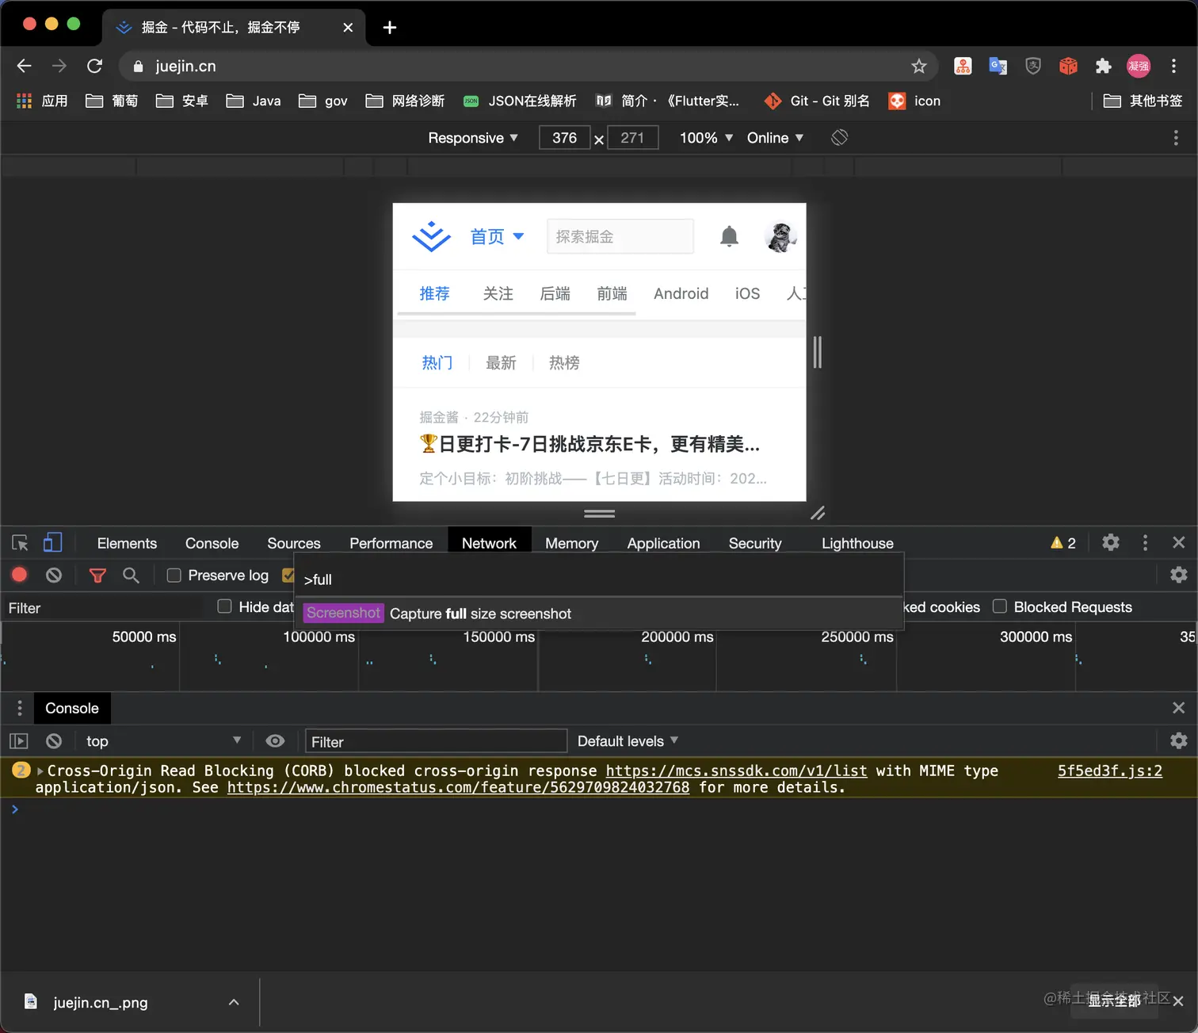The image size is (1198, 1033).
Task: Enable the Preserve log checkbox
Action: pyautogui.click(x=174, y=576)
